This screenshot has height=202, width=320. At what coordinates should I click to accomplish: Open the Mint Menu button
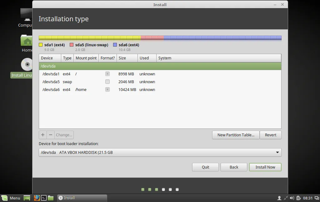pos(11,198)
